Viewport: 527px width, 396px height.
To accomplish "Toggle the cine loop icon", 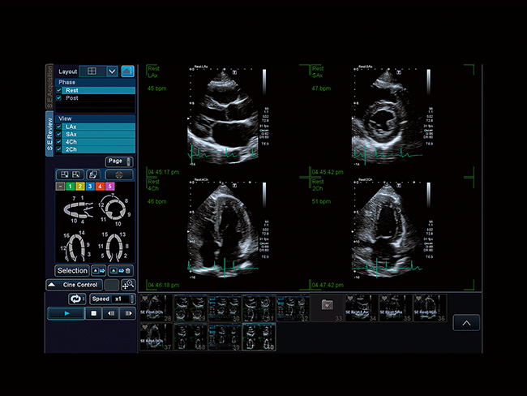I will 77,299.
